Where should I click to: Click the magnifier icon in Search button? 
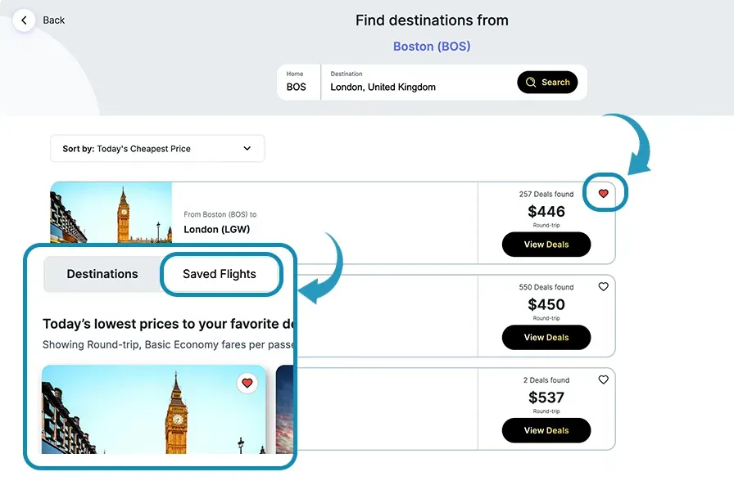point(531,83)
